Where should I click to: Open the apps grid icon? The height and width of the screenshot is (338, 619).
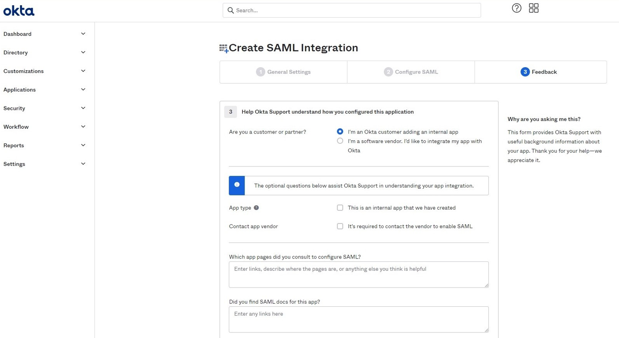point(534,8)
